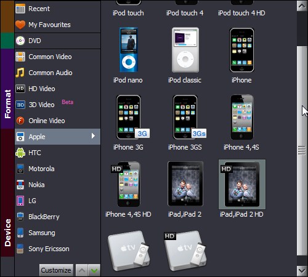Click the scrollbar up arrow
This screenshot has height=277, width=308.
pyautogui.click(x=302, y=6)
